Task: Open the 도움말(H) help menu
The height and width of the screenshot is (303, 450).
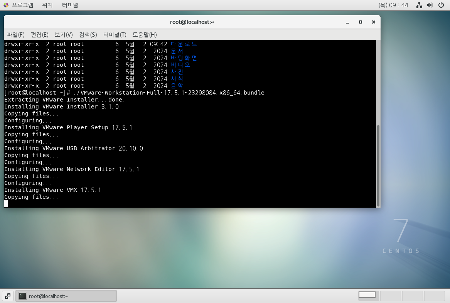Action: point(145,35)
